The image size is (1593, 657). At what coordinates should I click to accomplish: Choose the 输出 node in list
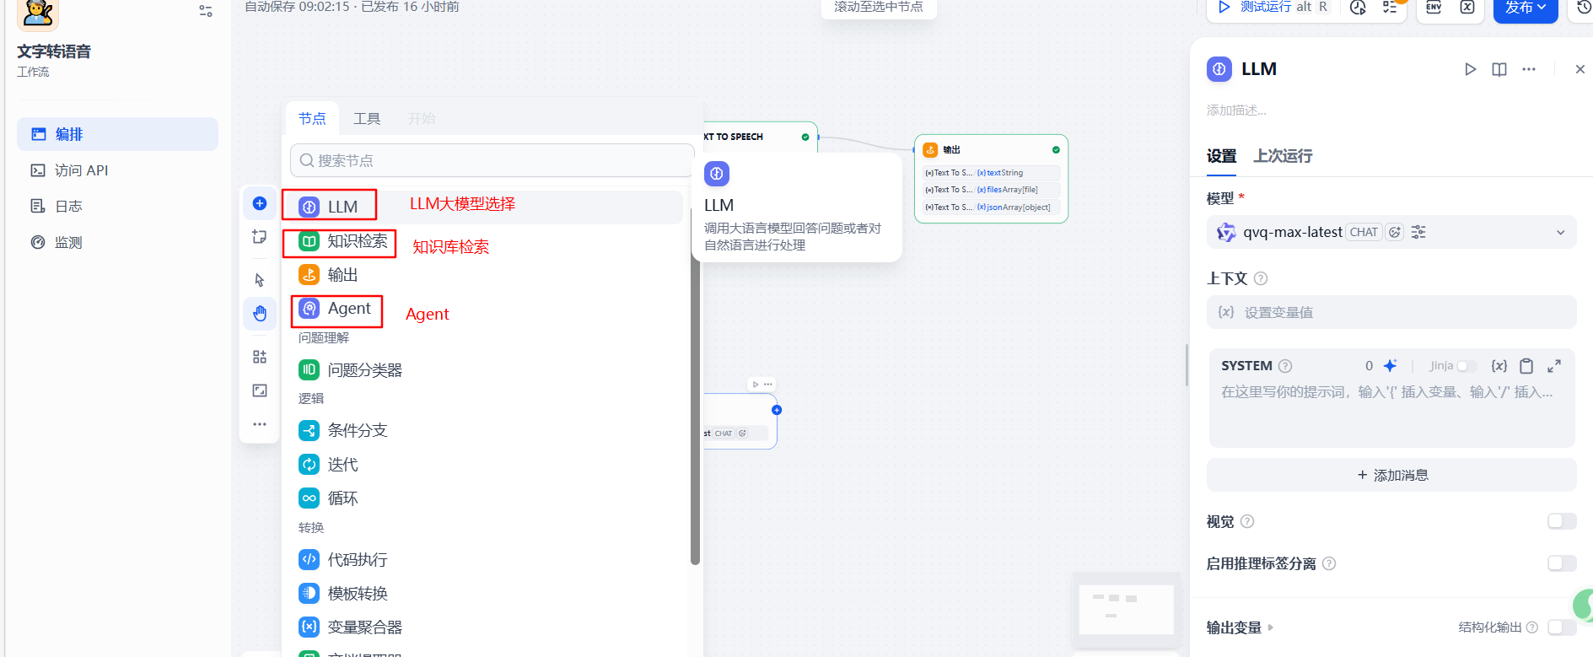click(487, 275)
